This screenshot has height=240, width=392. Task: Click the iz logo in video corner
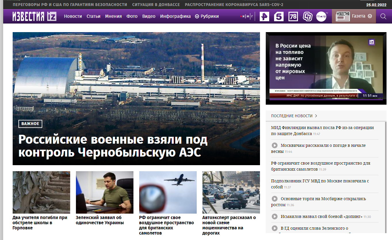372,42
